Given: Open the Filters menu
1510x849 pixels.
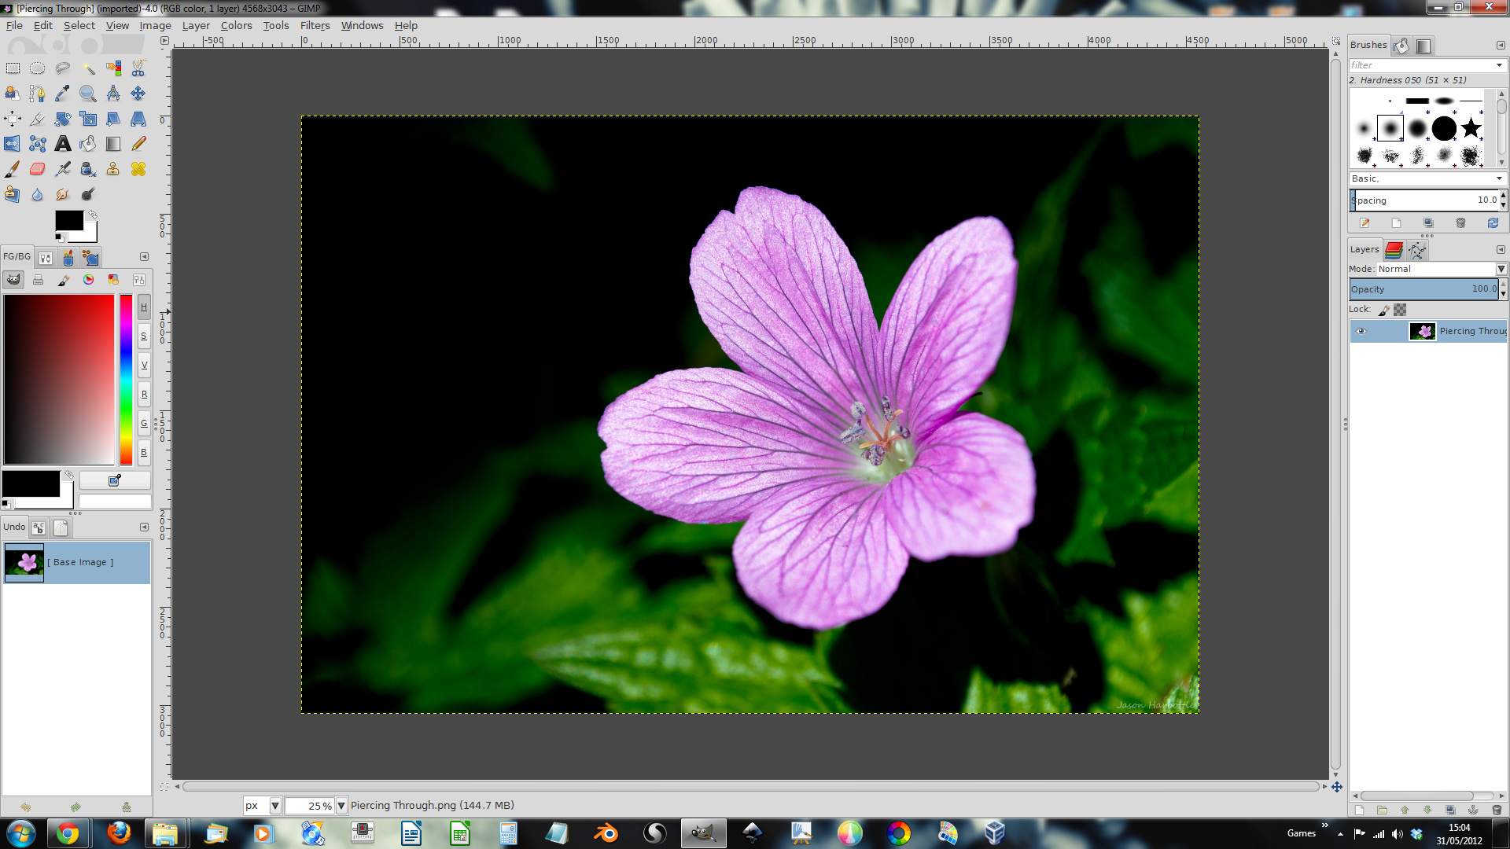Looking at the screenshot, I should tap(315, 25).
